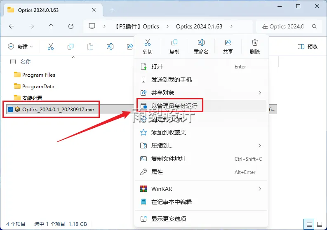This screenshot has height=230, width=327.
Task: Go up one folder level
Action: [x=51, y=26]
